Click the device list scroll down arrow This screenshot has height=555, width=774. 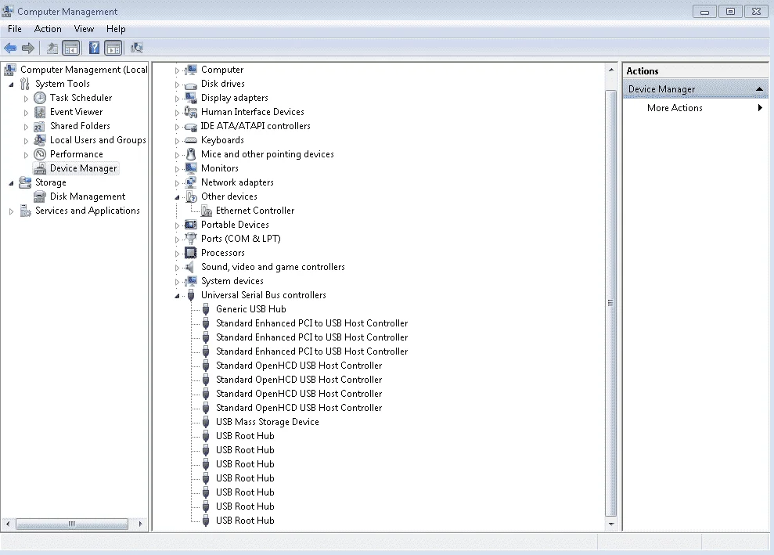point(611,524)
